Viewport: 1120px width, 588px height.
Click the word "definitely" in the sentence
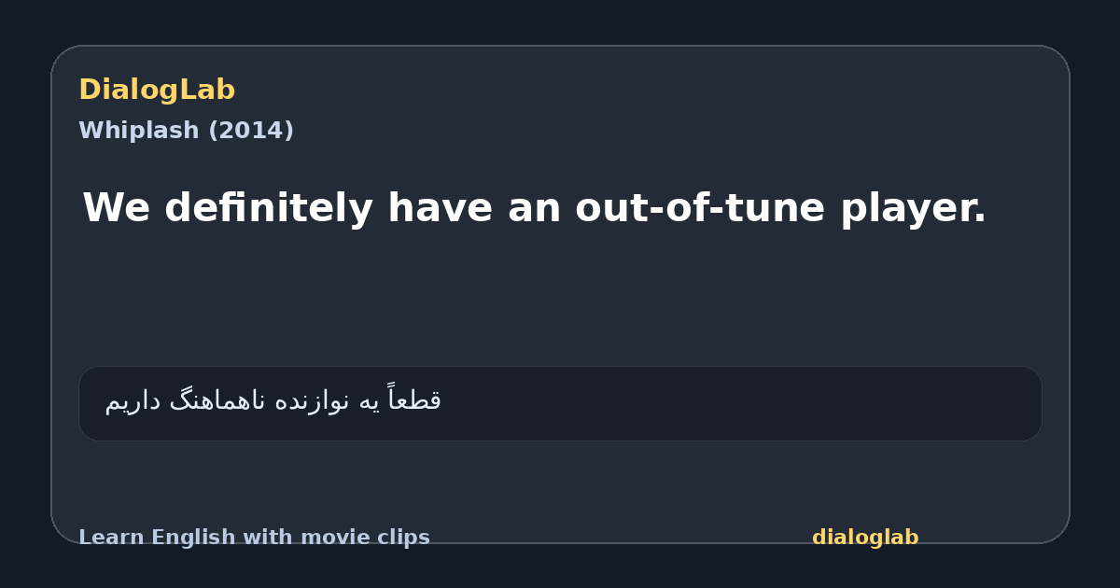pos(273,208)
